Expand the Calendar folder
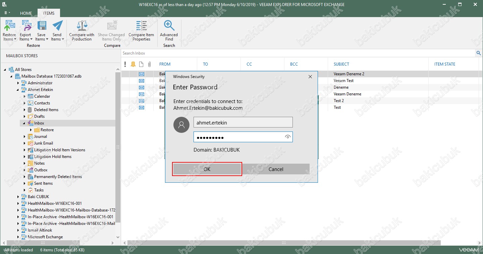The width and height of the screenshot is (483, 254). (24, 96)
